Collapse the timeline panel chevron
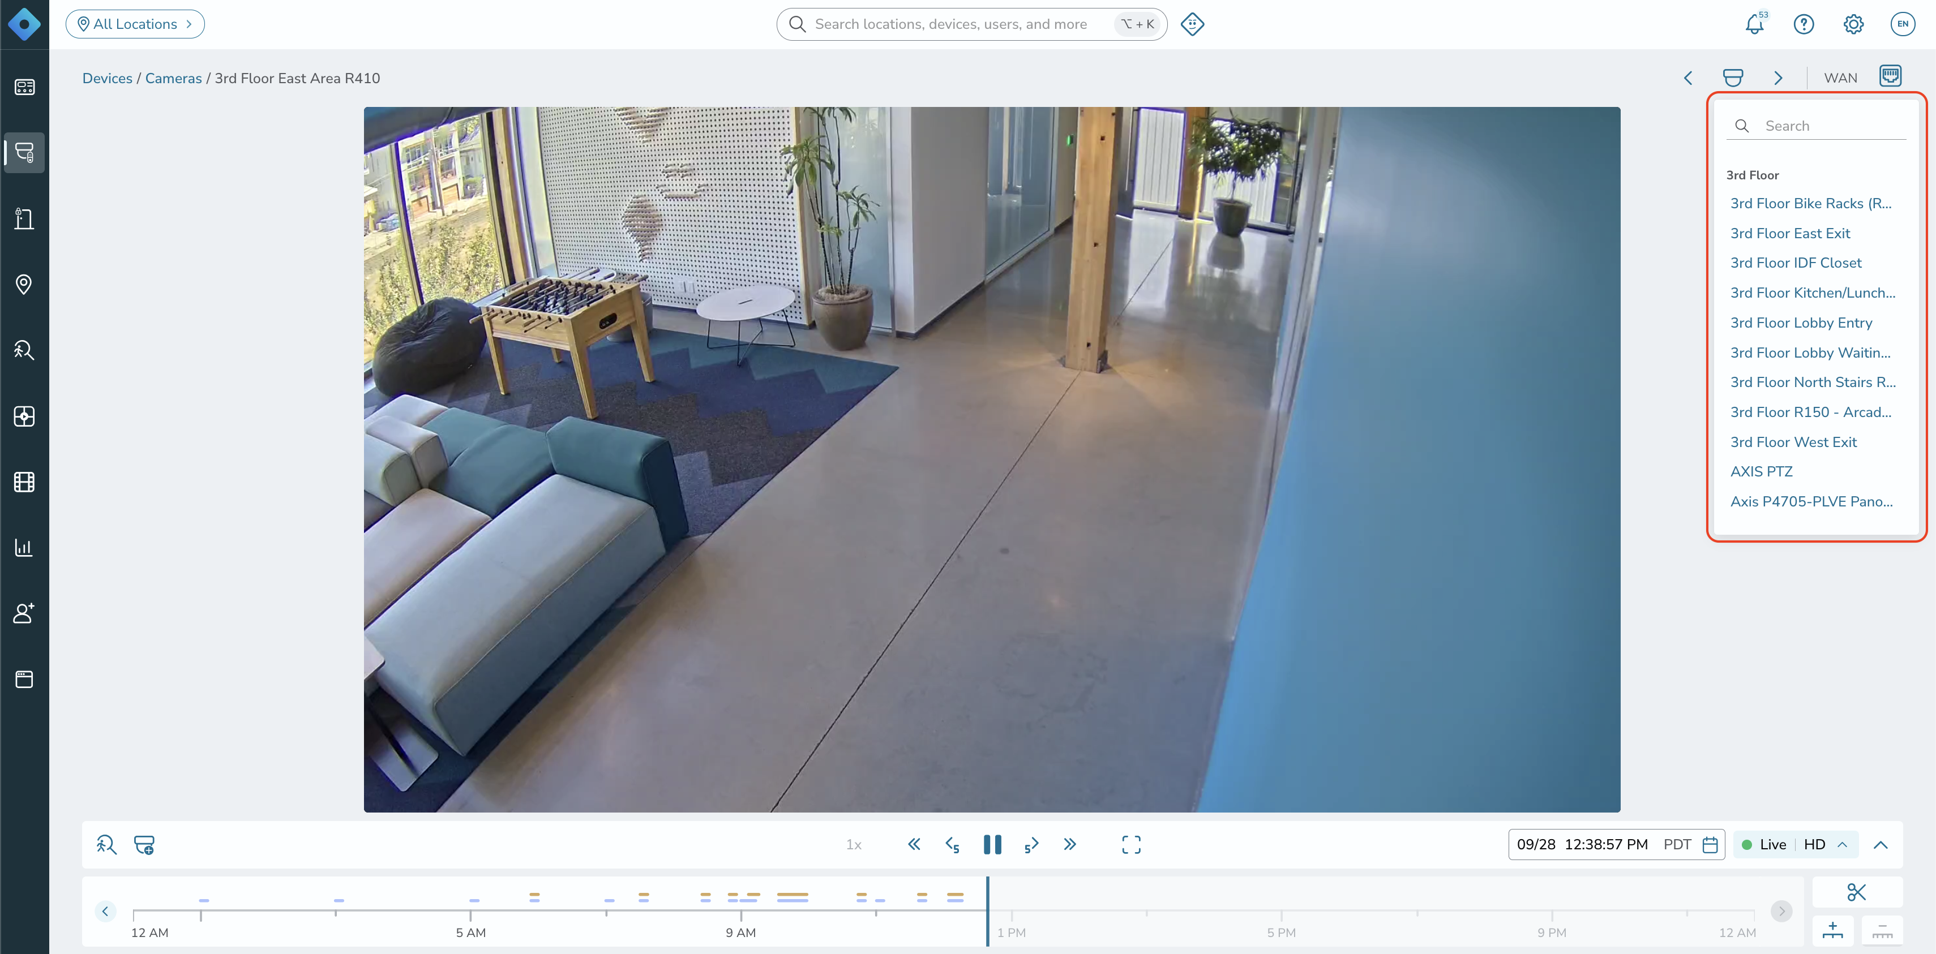Viewport: 1936px width, 954px height. [1881, 844]
